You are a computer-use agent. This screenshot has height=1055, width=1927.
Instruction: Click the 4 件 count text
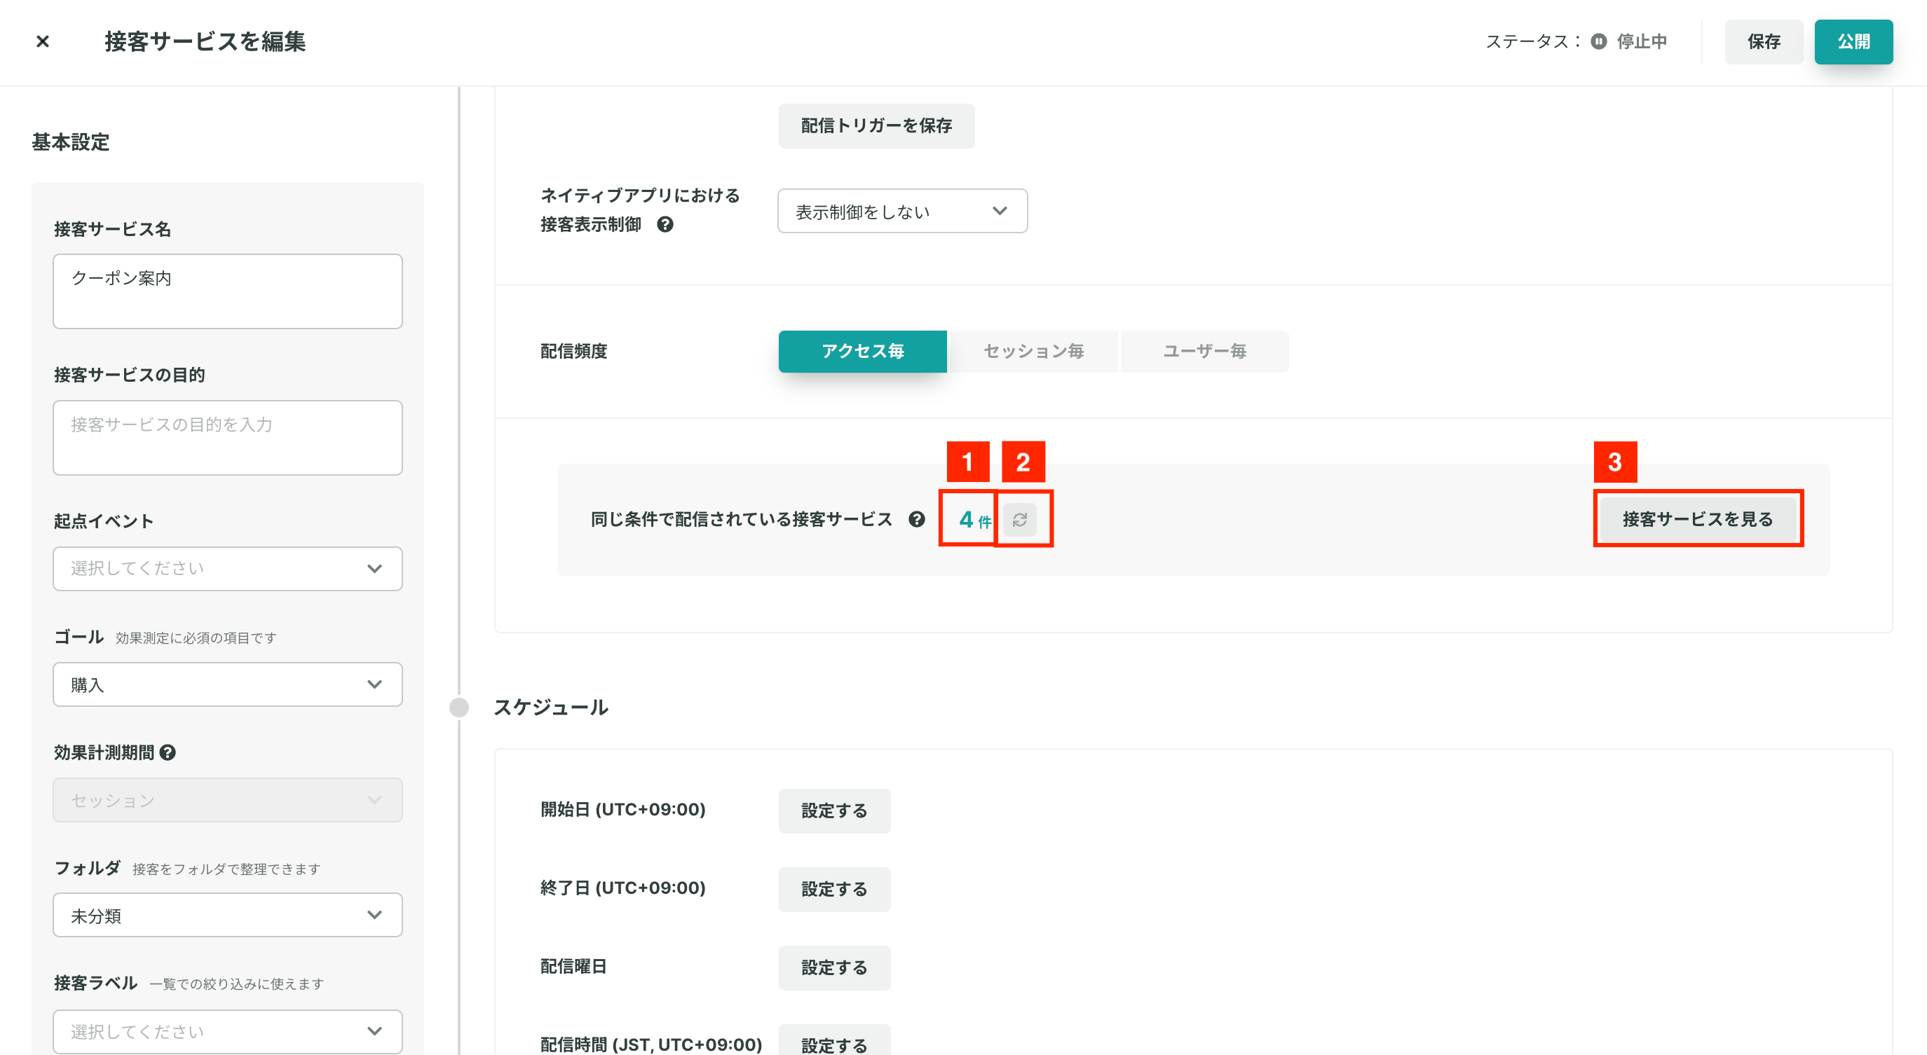(975, 520)
